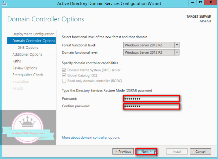The width and height of the screenshot is (218, 159).
Task: Maximize the wizard window
Action: 201,2
